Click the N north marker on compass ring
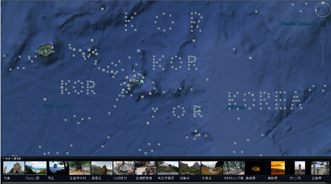This screenshot has width=331, height=184. pyautogui.click(x=323, y=3)
